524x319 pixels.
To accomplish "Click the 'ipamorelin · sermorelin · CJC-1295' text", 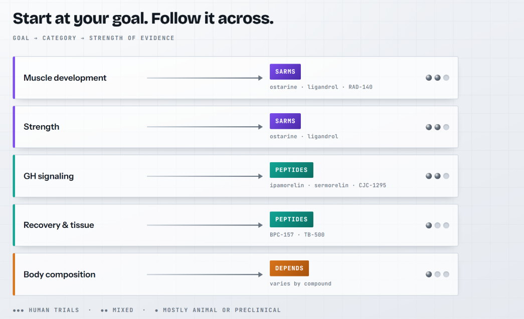I will pos(328,185).
